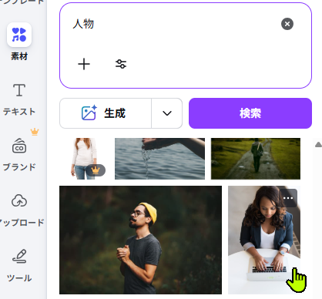This screenshot has width=322, height=299.
Task: Open the 素材 (Elements) sidebar panel
Action: (x=19, y=42)
